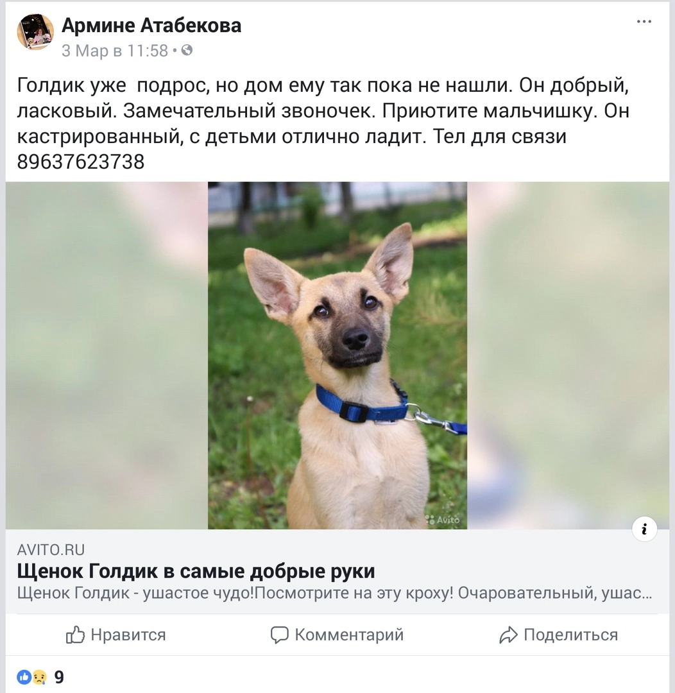Screen dimensions: 675x693
Task: Click the link info icon on preview
Action: (x=644, y=529)
